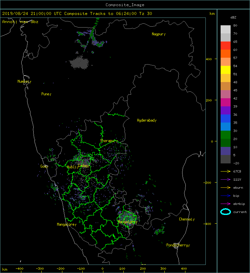This screenshot has width=250, height=273.
Task: Click the Chennai city label
Action: (x=186, y=219)
